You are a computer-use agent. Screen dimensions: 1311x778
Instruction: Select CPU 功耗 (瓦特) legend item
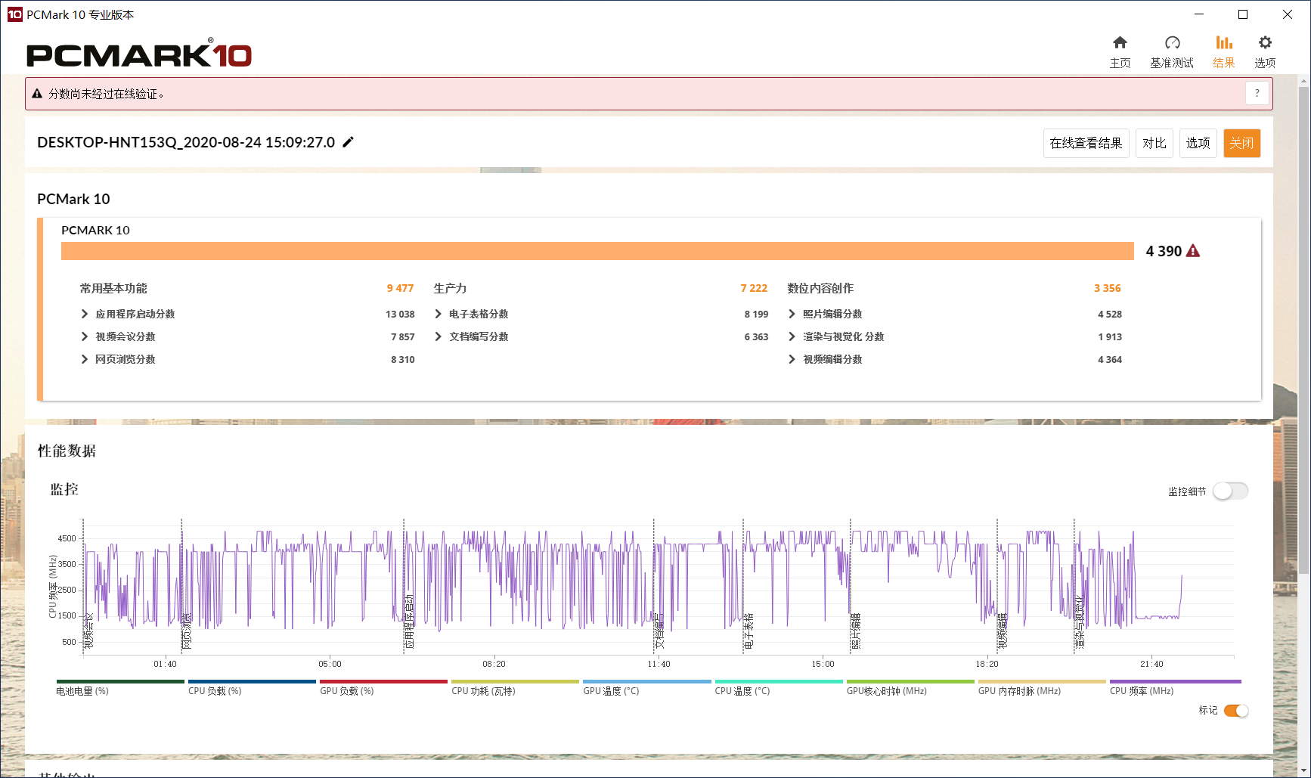click(x=515, y=687)
